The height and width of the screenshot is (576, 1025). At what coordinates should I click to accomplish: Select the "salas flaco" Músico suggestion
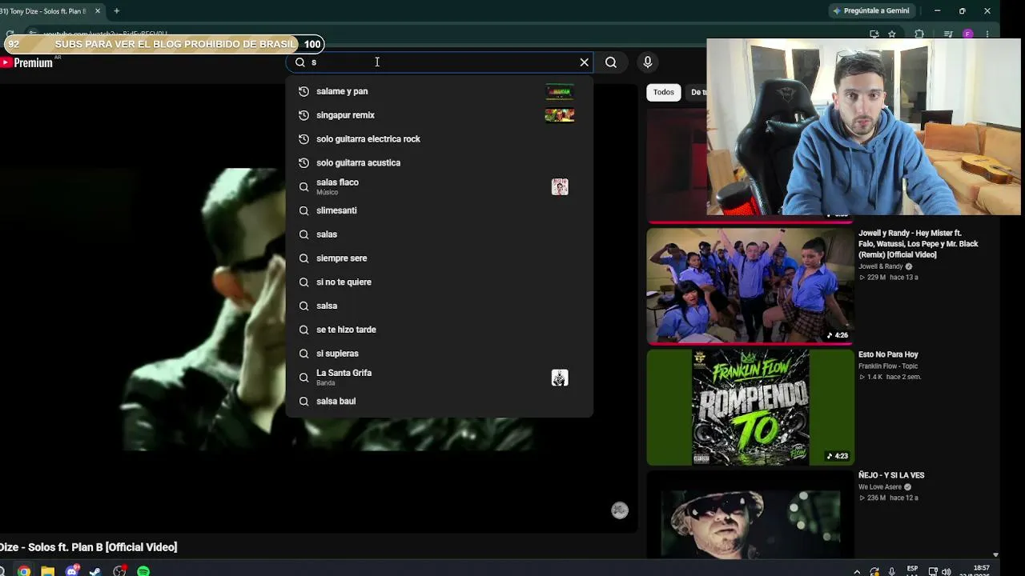point(439,186)
